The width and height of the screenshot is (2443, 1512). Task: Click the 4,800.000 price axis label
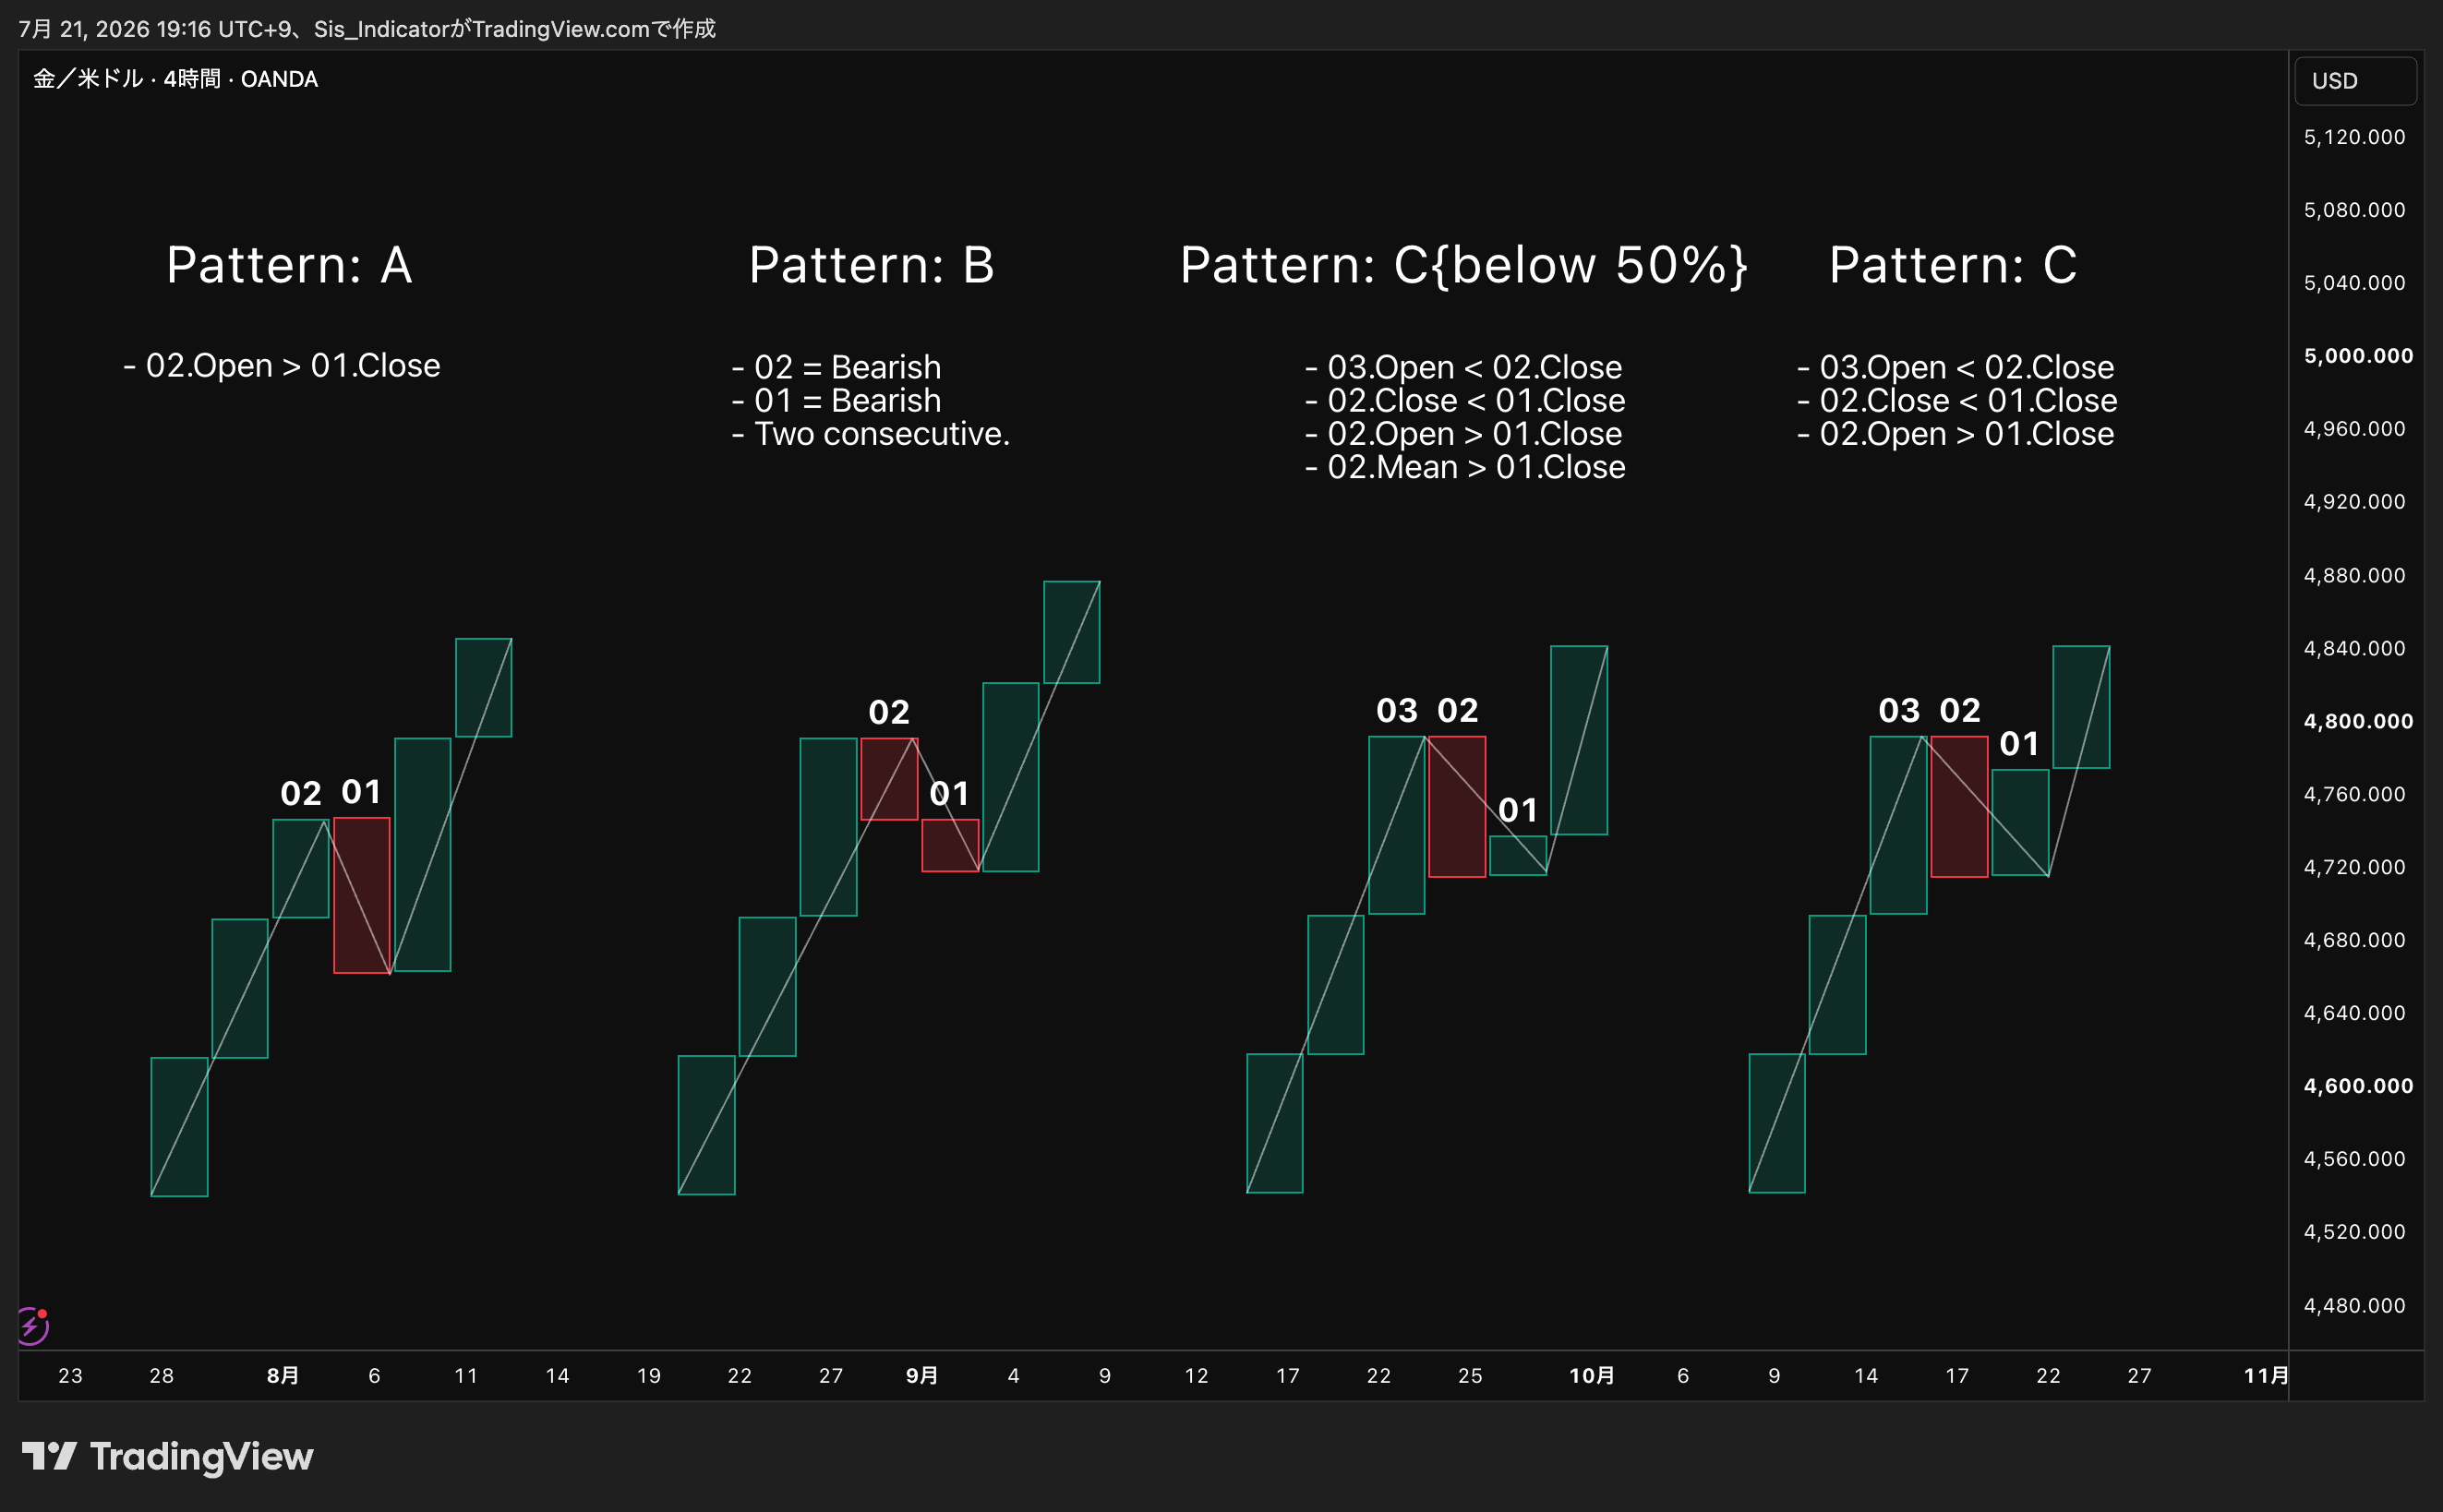click(x=2358, y=721)
